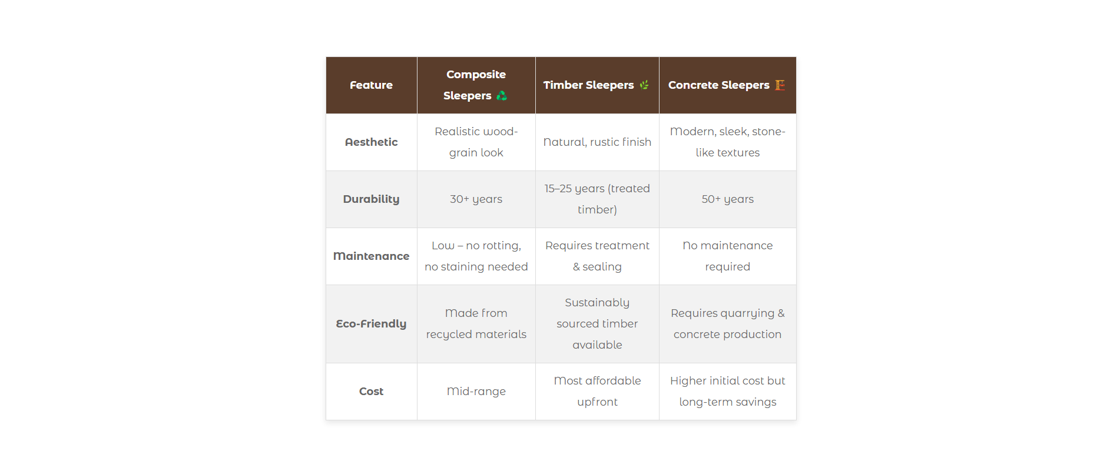Click the 'Most affordable upfront' cell
Screen dimensions: 1120x468
pyautogui.click(x=597, y=392)
